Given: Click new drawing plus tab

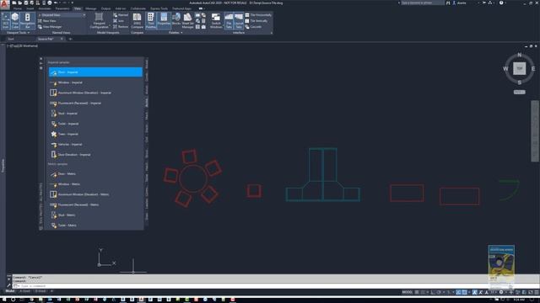Looking at the screenshot, I should click(70, 40).
